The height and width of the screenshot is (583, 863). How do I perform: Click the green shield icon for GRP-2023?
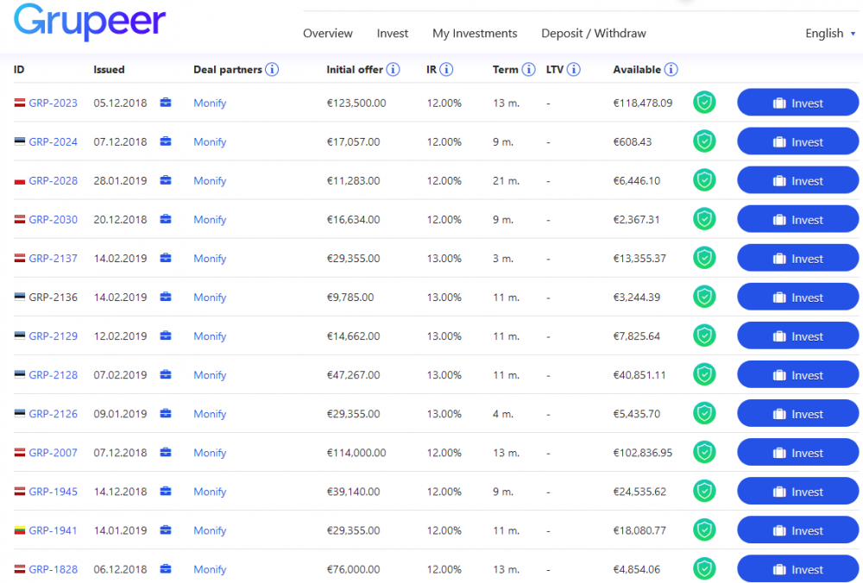click(x=705, y=103)
